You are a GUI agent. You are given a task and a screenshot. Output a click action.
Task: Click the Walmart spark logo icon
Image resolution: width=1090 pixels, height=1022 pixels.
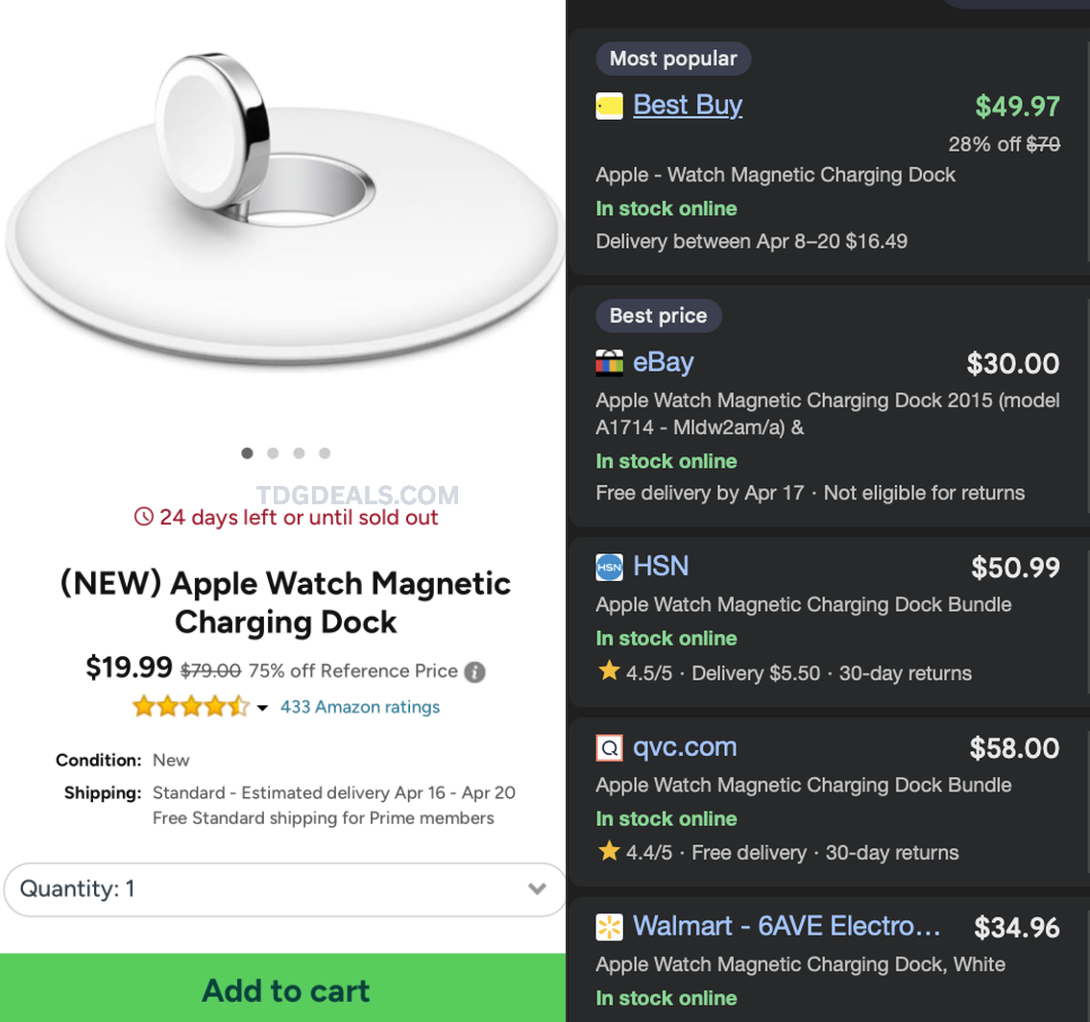(609, 927)
